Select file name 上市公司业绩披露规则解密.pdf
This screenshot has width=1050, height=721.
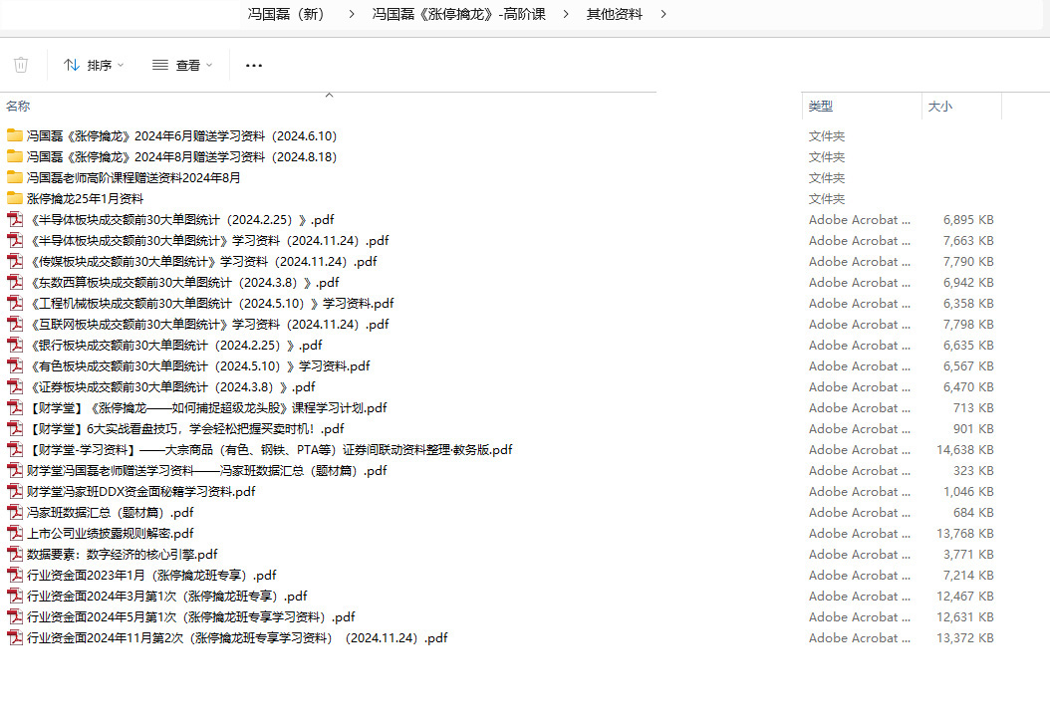click(111, 533)
